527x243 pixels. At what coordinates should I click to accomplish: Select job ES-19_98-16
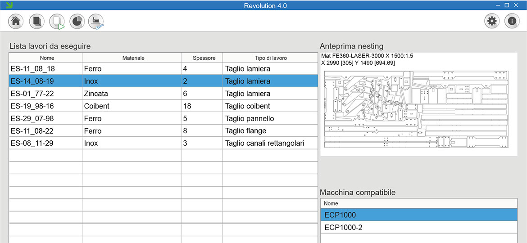tap(164, 106)
